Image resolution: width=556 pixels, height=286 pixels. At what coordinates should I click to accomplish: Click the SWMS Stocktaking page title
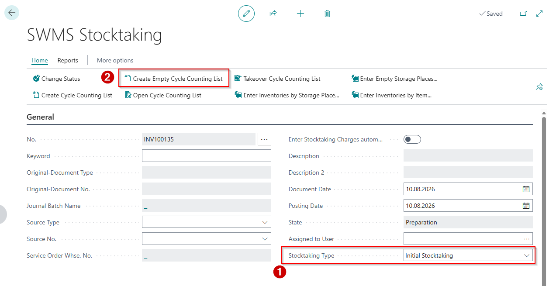pos(94,35)
